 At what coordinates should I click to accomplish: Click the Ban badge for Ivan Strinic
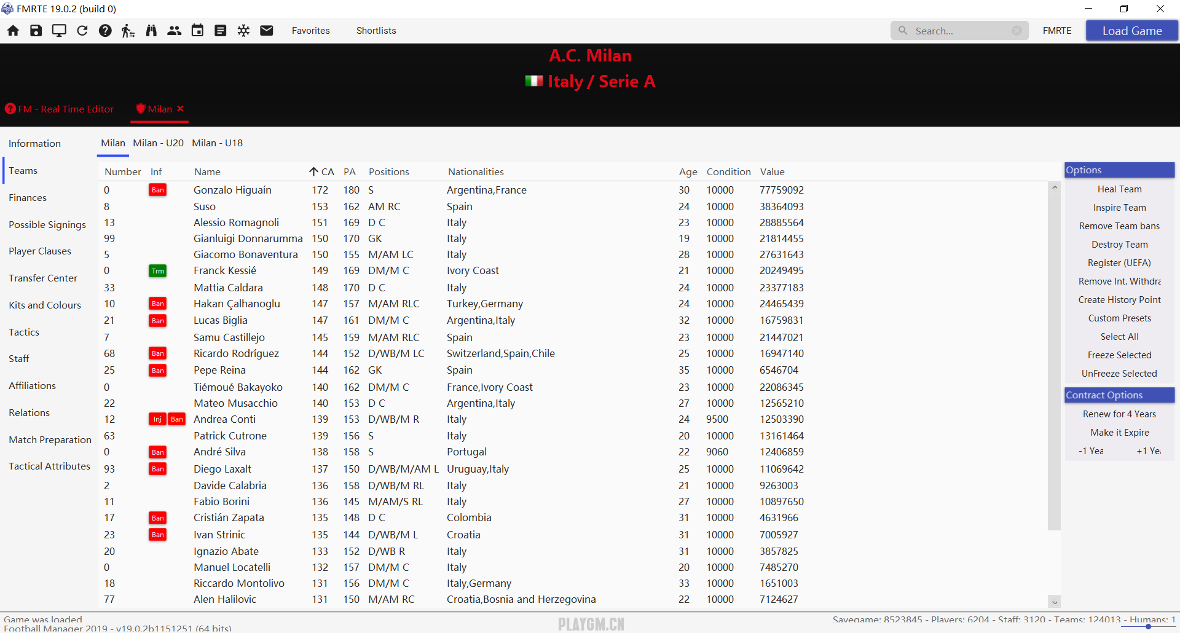tap(158, 535)
